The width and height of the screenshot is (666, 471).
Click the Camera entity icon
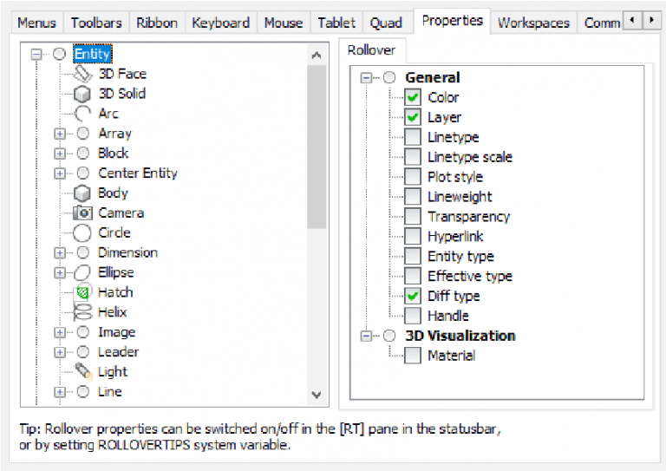point(82,213)
